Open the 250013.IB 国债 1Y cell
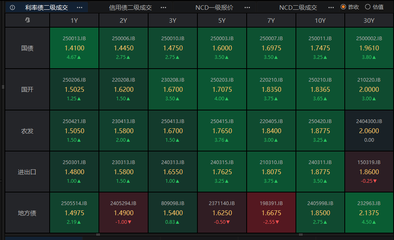This screenshot has width=394, height=240. point(74,48)
